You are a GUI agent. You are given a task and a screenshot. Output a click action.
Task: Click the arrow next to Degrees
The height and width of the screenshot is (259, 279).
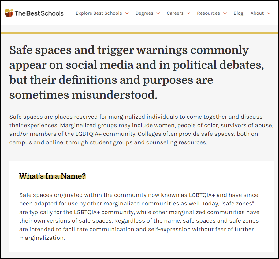pos(158,13)
